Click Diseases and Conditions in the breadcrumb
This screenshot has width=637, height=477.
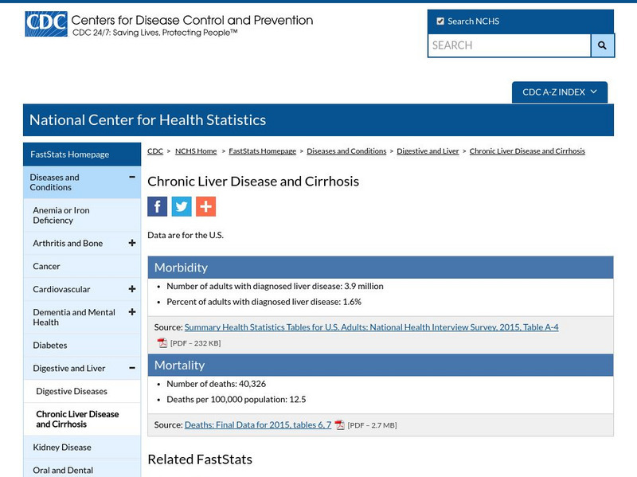pos(346,151)
